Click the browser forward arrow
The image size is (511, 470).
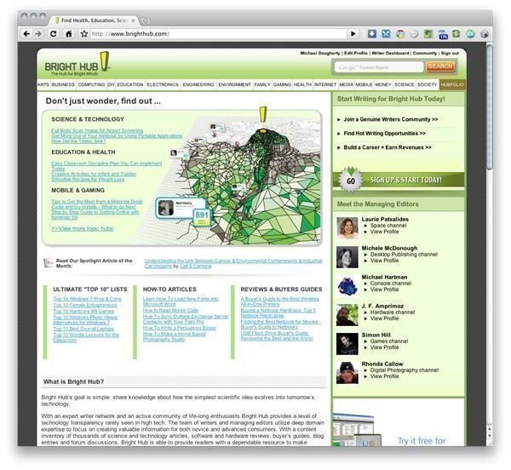[38, 33]
